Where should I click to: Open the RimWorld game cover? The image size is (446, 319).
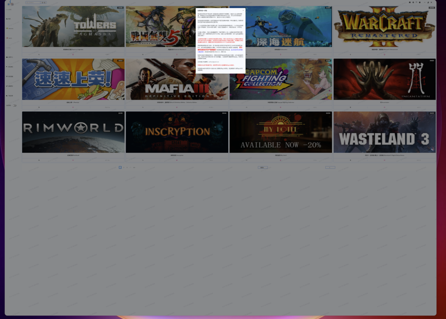(73, 132)
